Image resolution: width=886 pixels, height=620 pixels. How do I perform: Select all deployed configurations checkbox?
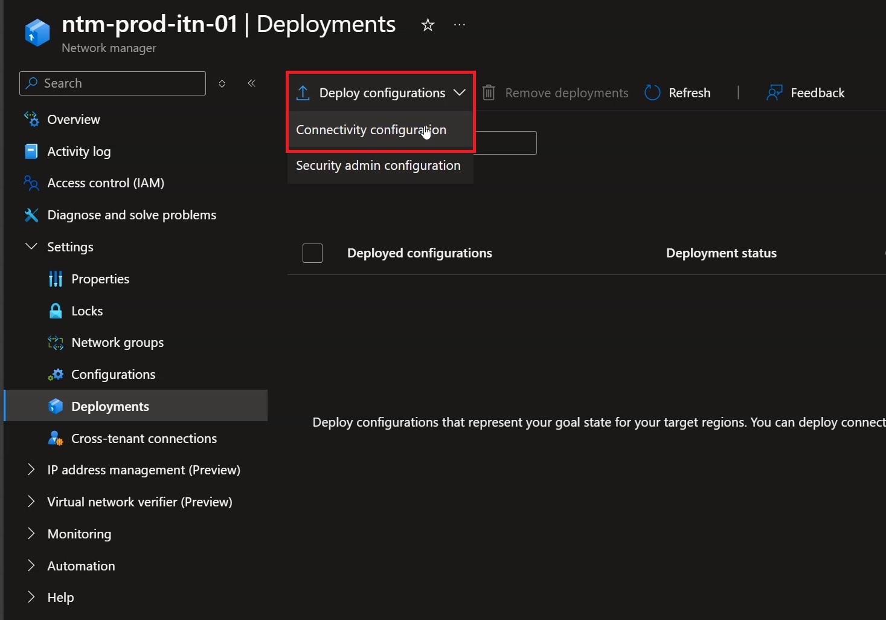pos(312,253)
